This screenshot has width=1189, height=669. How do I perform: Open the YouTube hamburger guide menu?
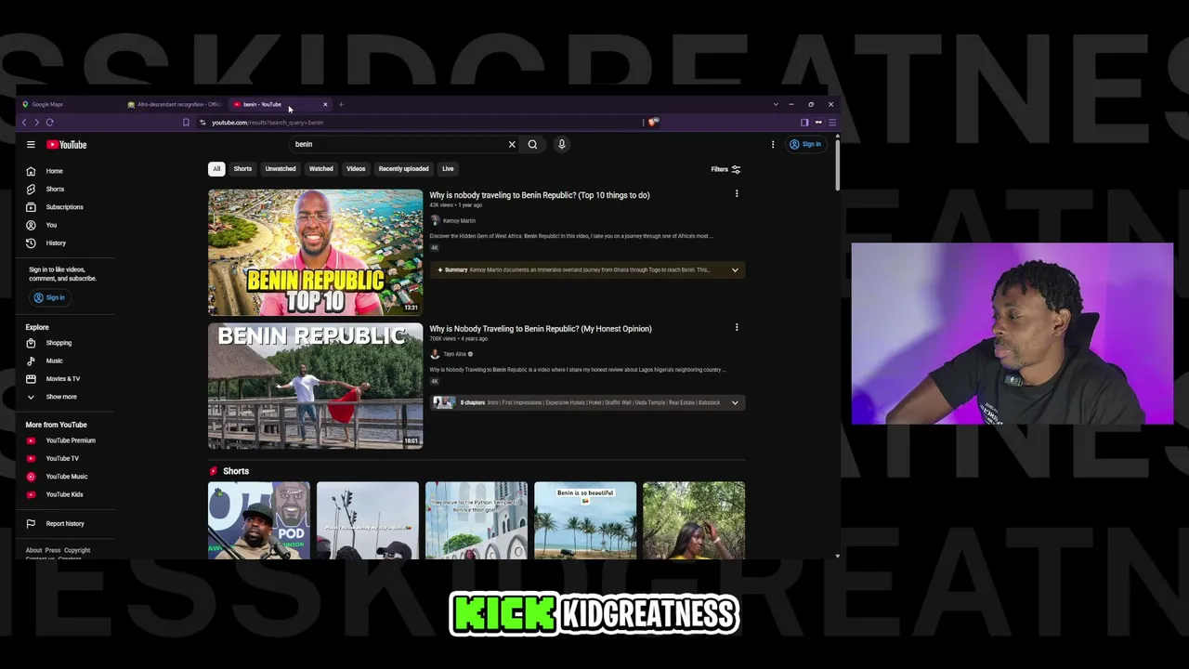click(31, 145)
